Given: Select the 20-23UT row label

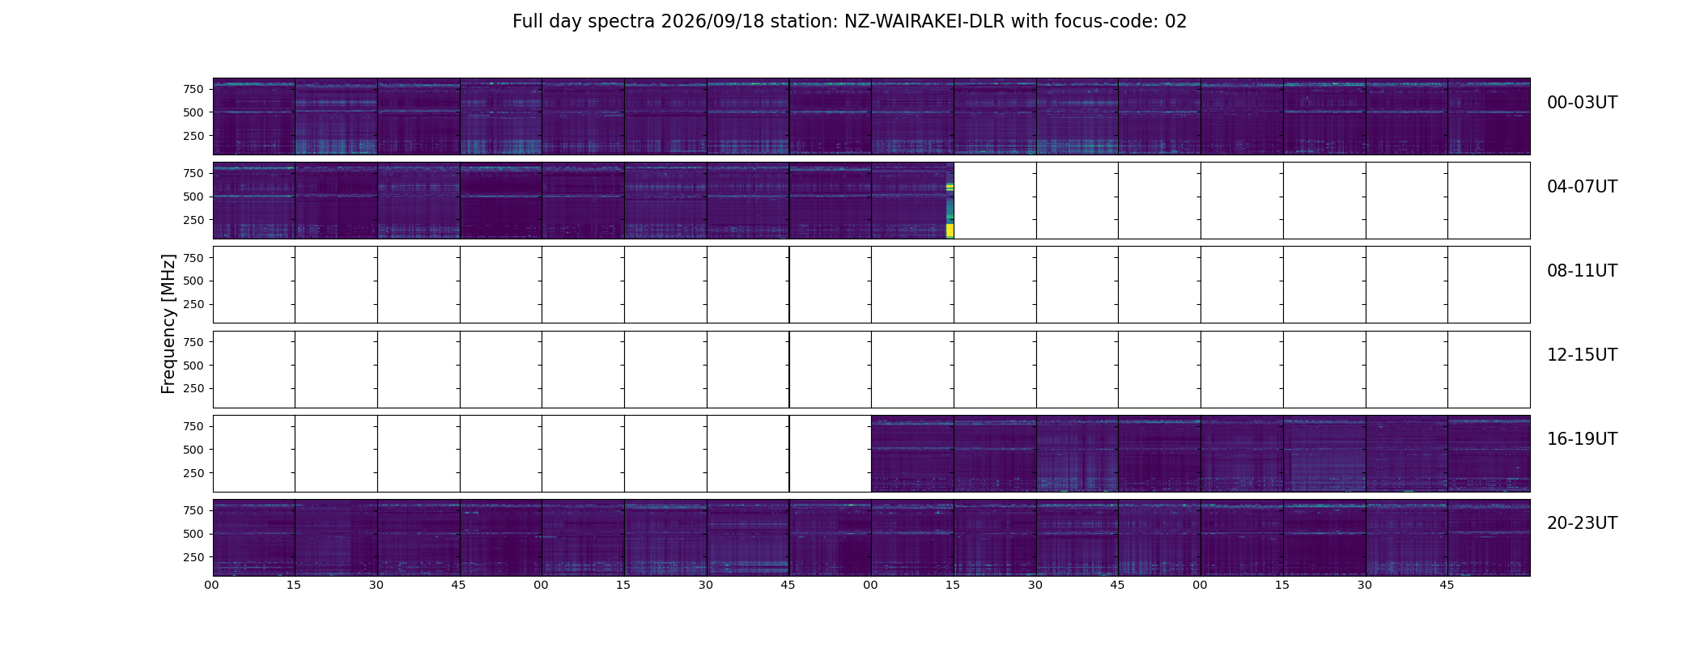Looking at the screenshot, I should (1582, 523).
